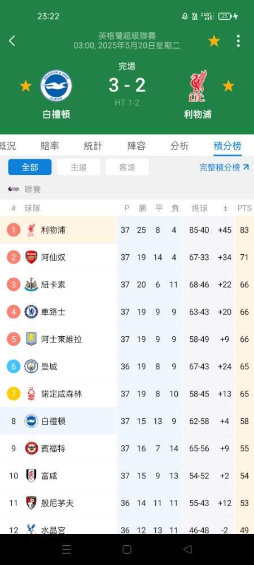Select the 主場 standings filter
The width and height of the screenshot is (254, 565).
click(x=78, y=167)
